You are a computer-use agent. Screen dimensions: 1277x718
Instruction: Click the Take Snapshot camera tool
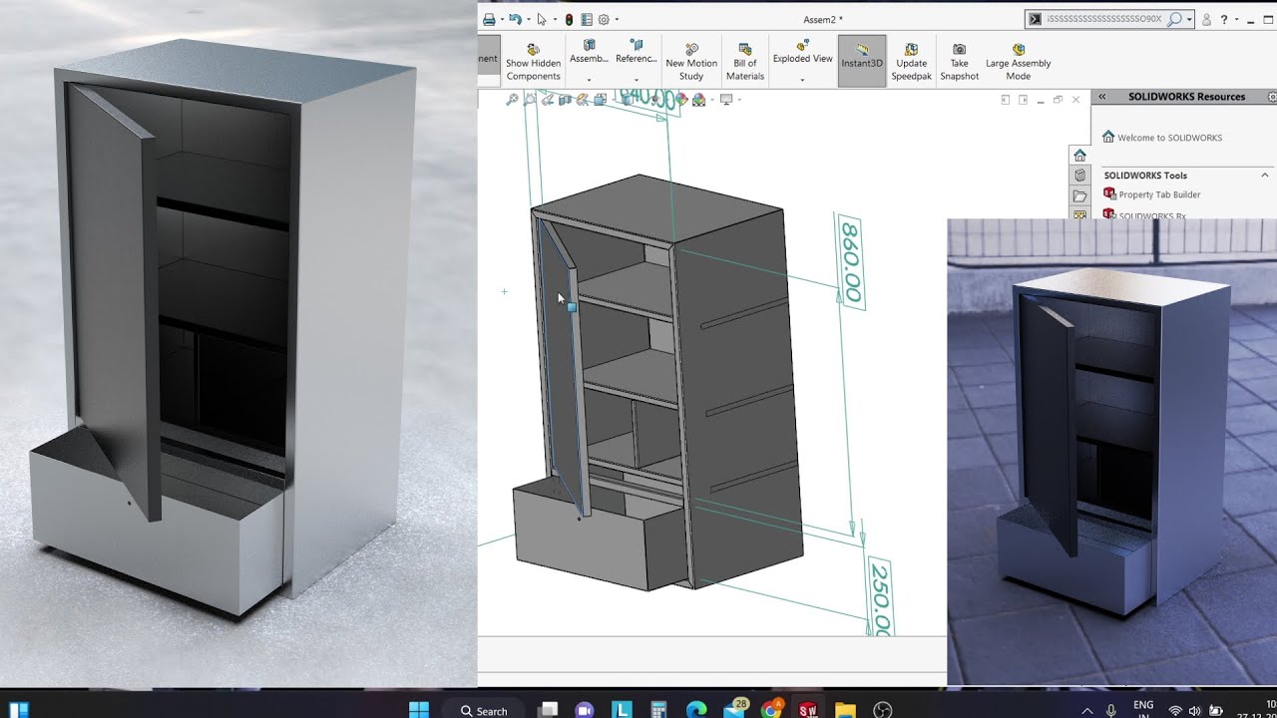tap(959, 63)
